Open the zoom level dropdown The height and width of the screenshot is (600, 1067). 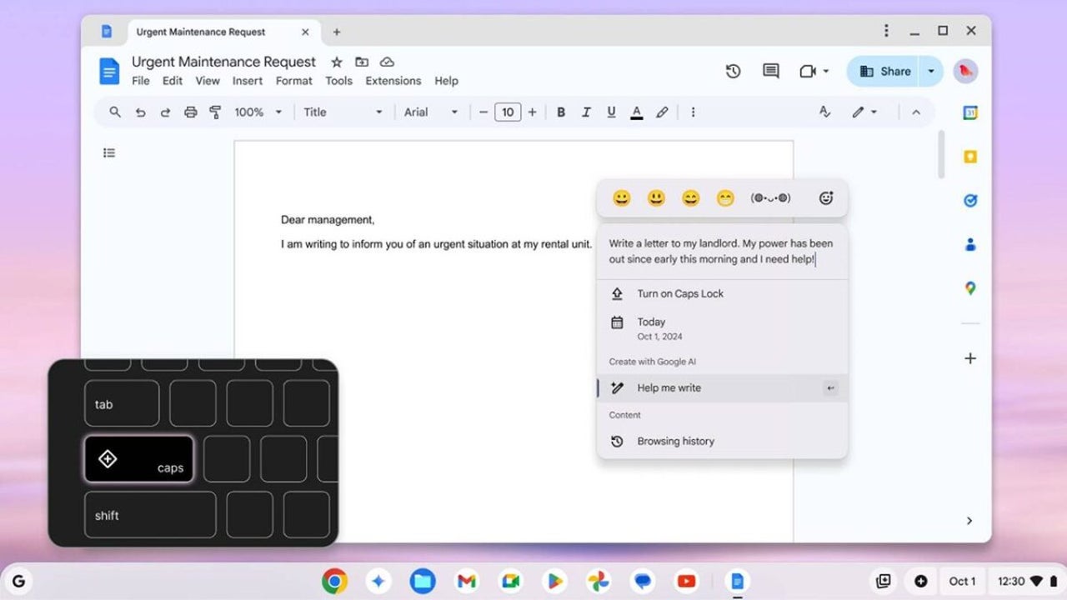pos(258,112)
